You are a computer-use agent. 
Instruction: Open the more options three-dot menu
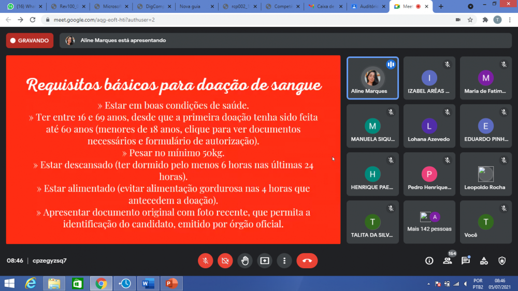(284, 260)
